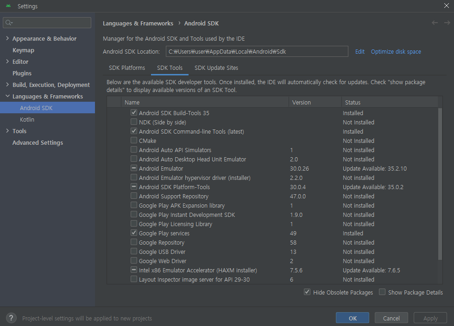This screenshot has width=454, height=326.
Task: Click the Apply button
Action: click(x=430, y=318)
